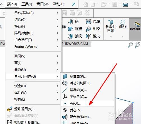Open the 面(F) submenu
The image size is (141, 124).
[33, 63]
